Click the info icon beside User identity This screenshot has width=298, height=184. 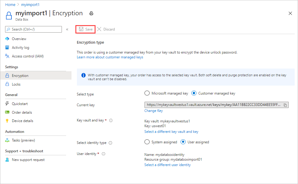[103, 154]
